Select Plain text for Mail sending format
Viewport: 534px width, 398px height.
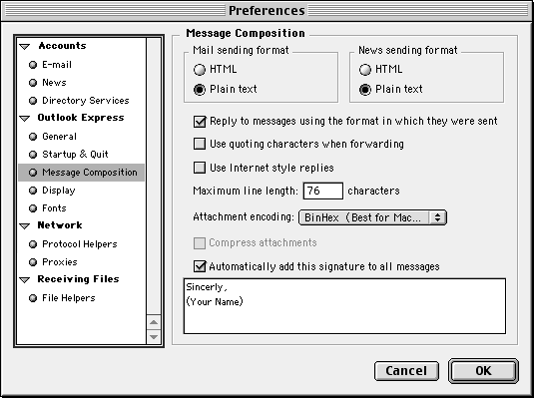tap(200, 90)
